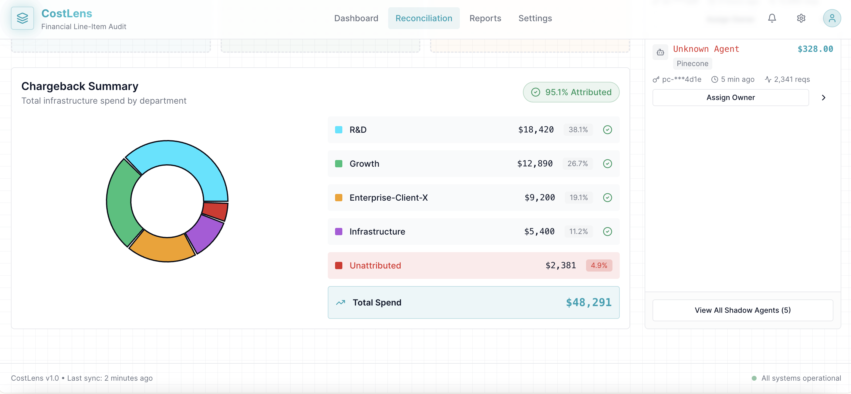
Task: Click the trending arrow icon in Total Spend
Action: click(340, 302)
